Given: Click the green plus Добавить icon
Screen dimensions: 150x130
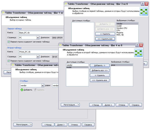Looking at the screenshot, I should 22,90.
